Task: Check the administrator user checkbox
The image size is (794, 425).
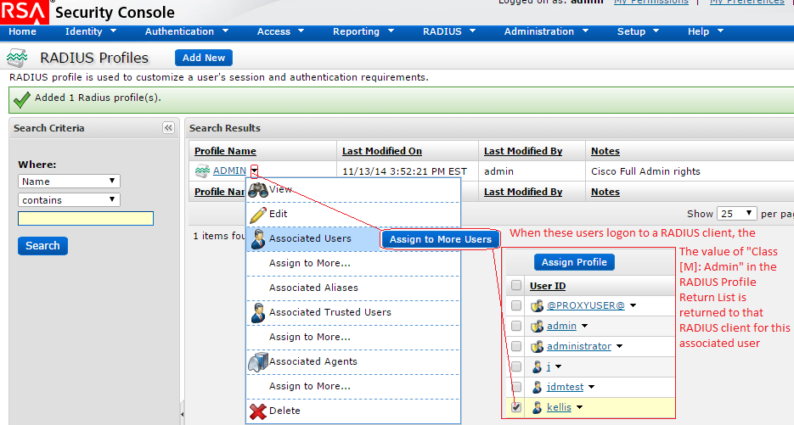Action: [516, 346]
